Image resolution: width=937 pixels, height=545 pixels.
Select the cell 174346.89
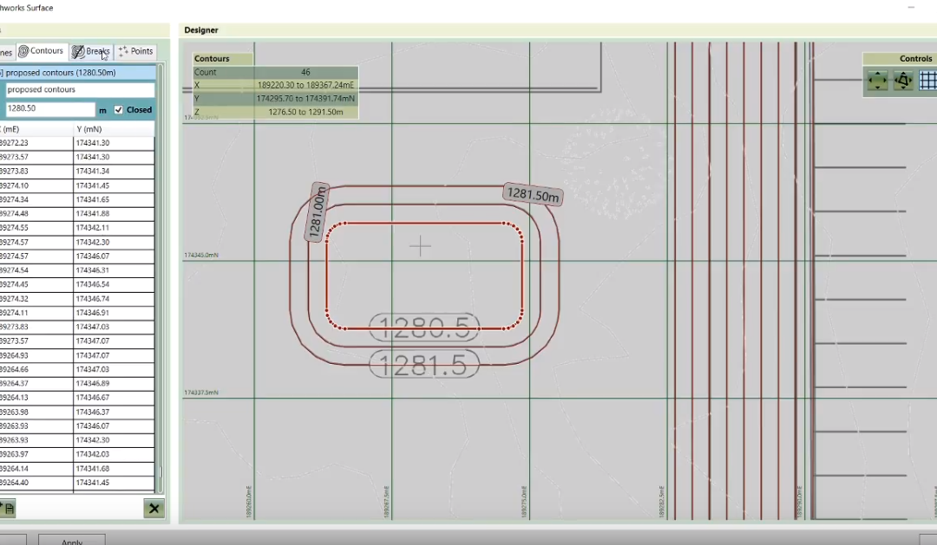pos(114,384)
